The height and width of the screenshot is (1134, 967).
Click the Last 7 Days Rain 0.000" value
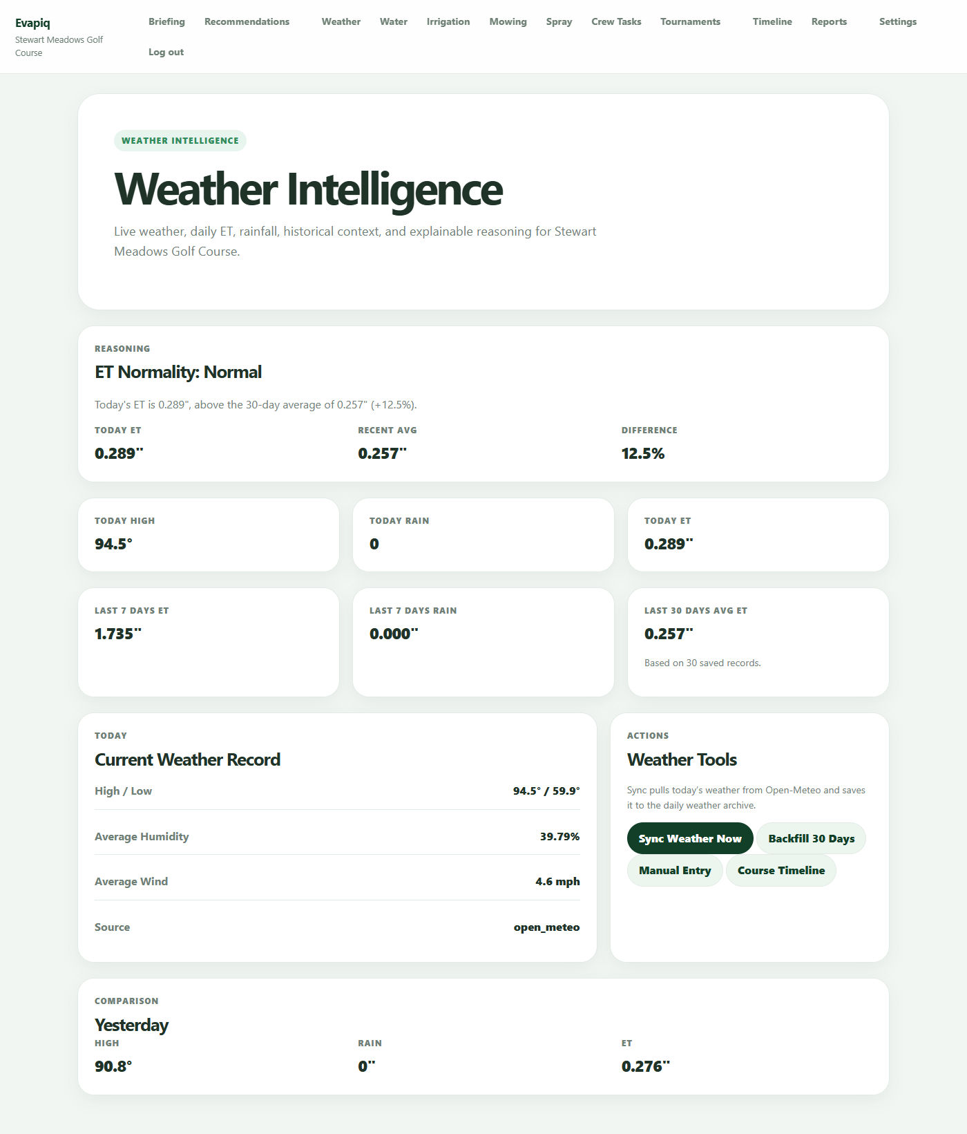click(x=394, y=634)
